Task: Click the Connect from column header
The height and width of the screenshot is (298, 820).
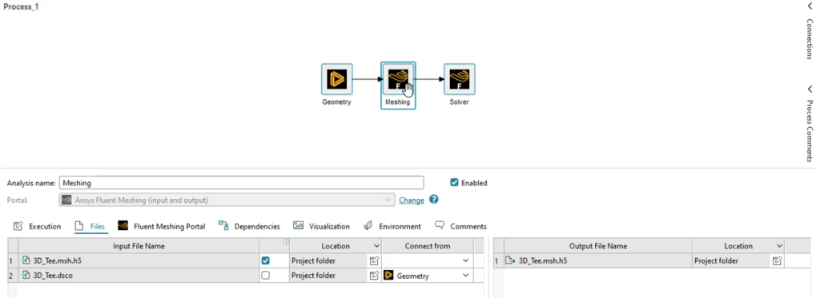Action: (x=428, y=246)
